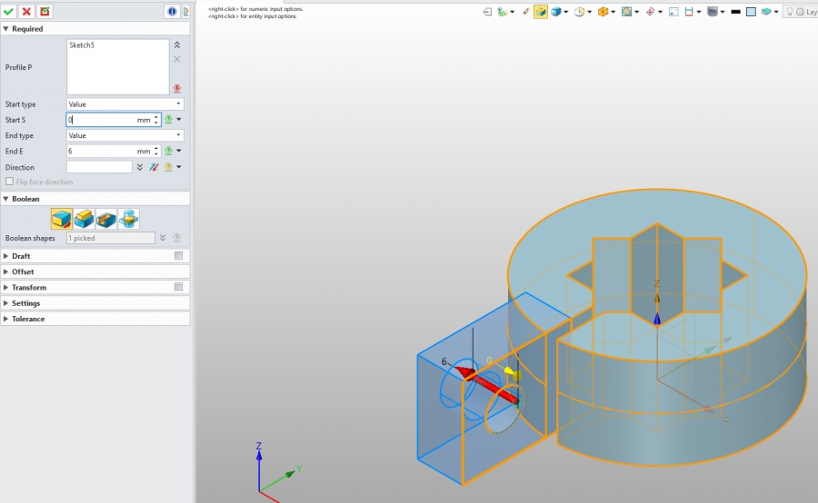Click the dimension measure toolbar icon

point(689,12)
